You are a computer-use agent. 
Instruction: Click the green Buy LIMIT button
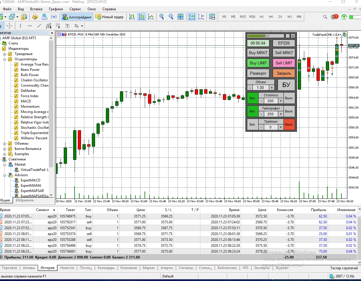click(258, 63)
